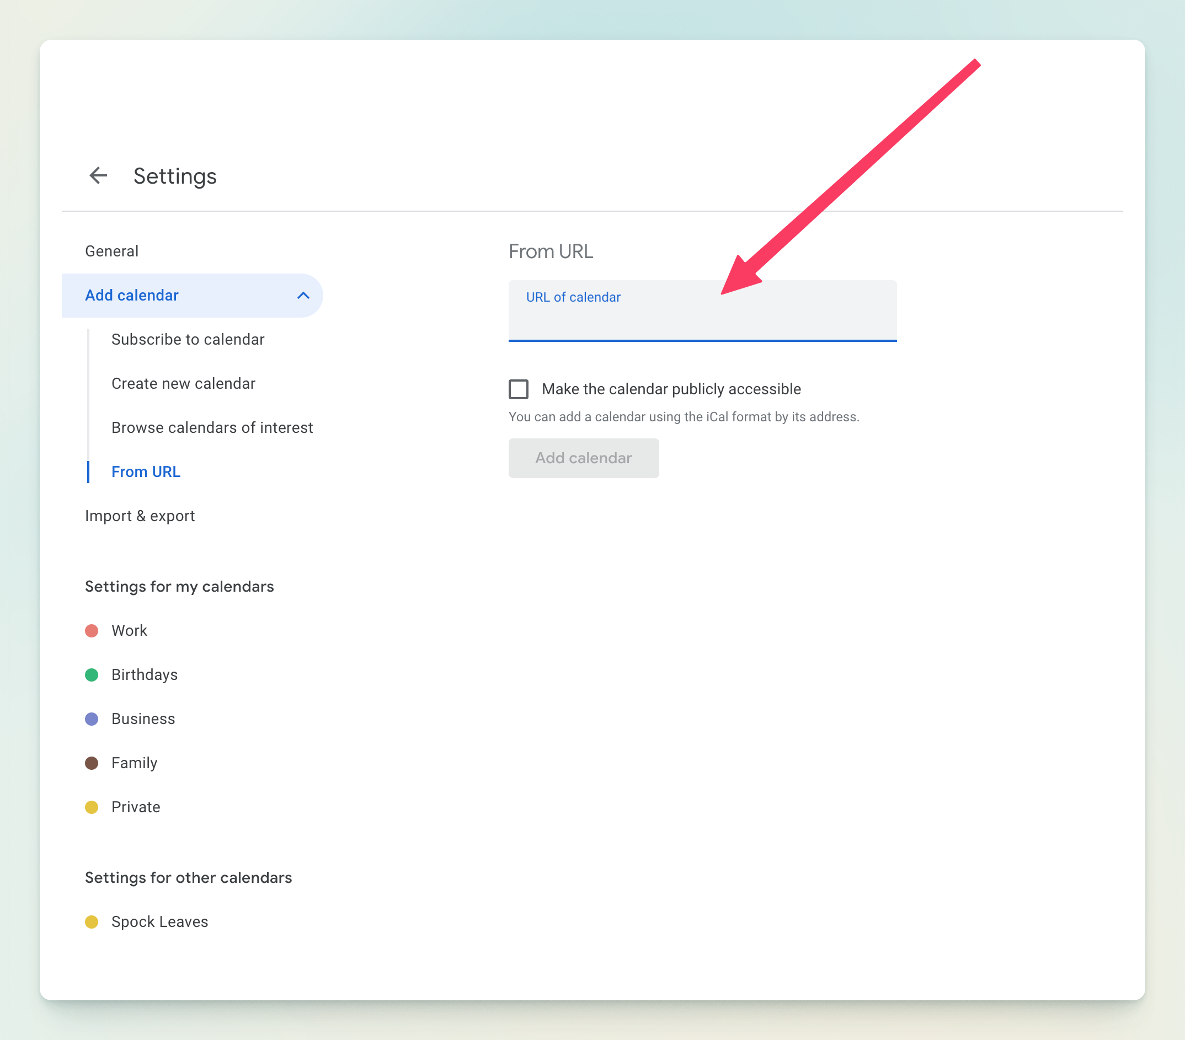Collapse the Add calendar section chevron

303,296
